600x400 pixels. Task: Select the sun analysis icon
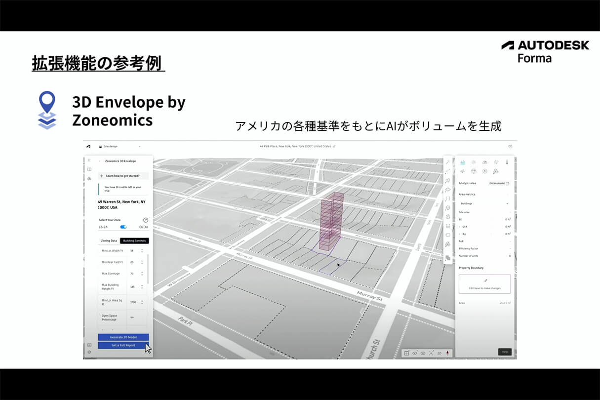point(474,162)
